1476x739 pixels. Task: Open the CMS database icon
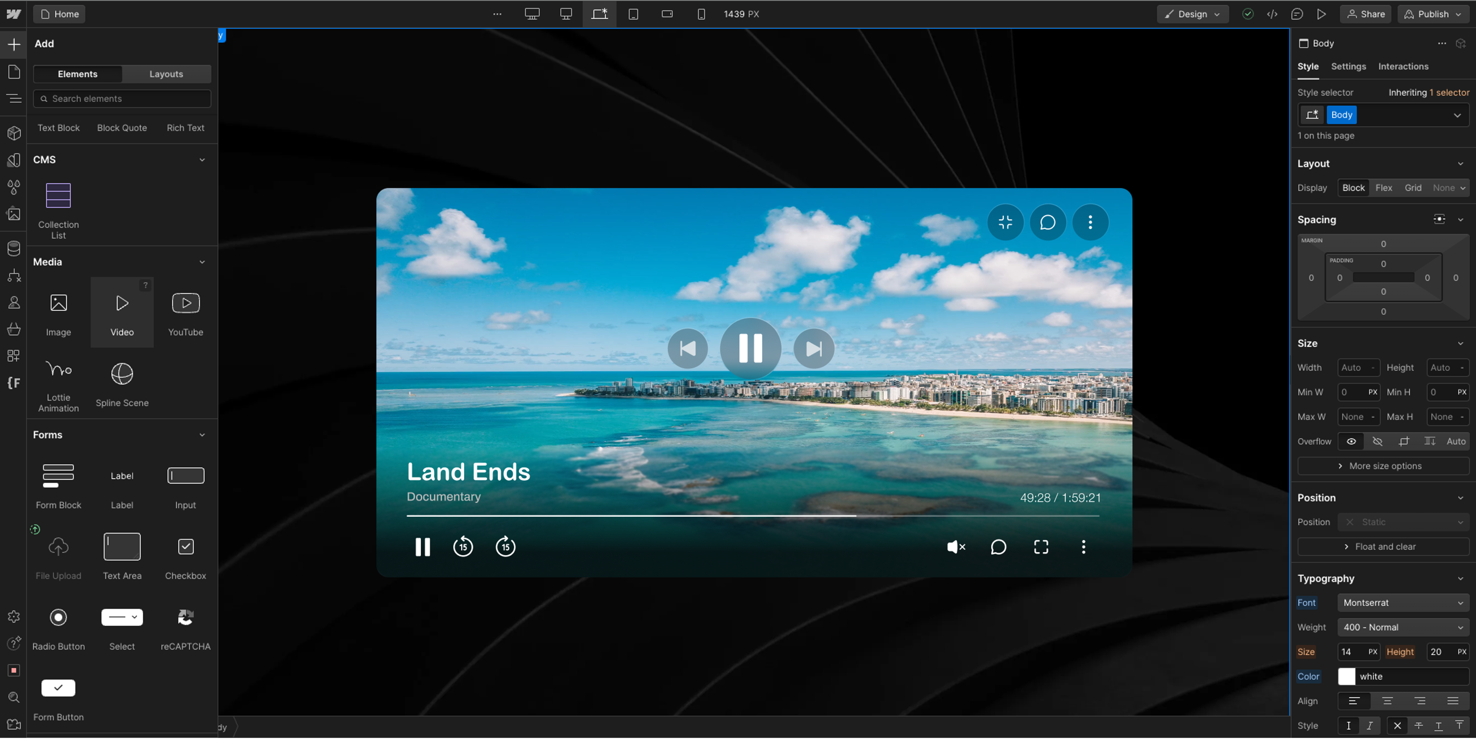tap(14, 248)
